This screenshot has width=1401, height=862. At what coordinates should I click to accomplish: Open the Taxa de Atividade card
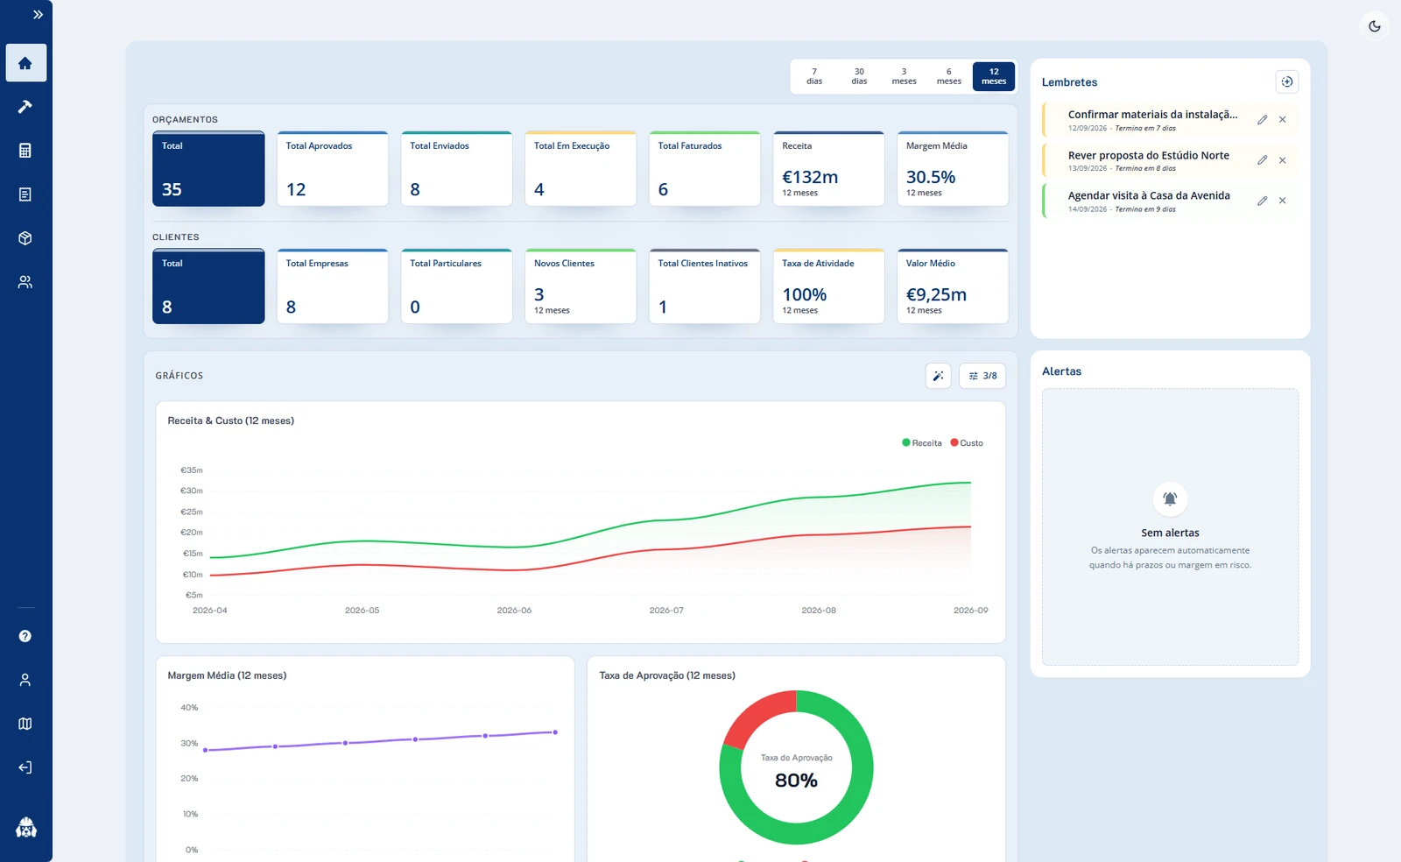(829, 286)
